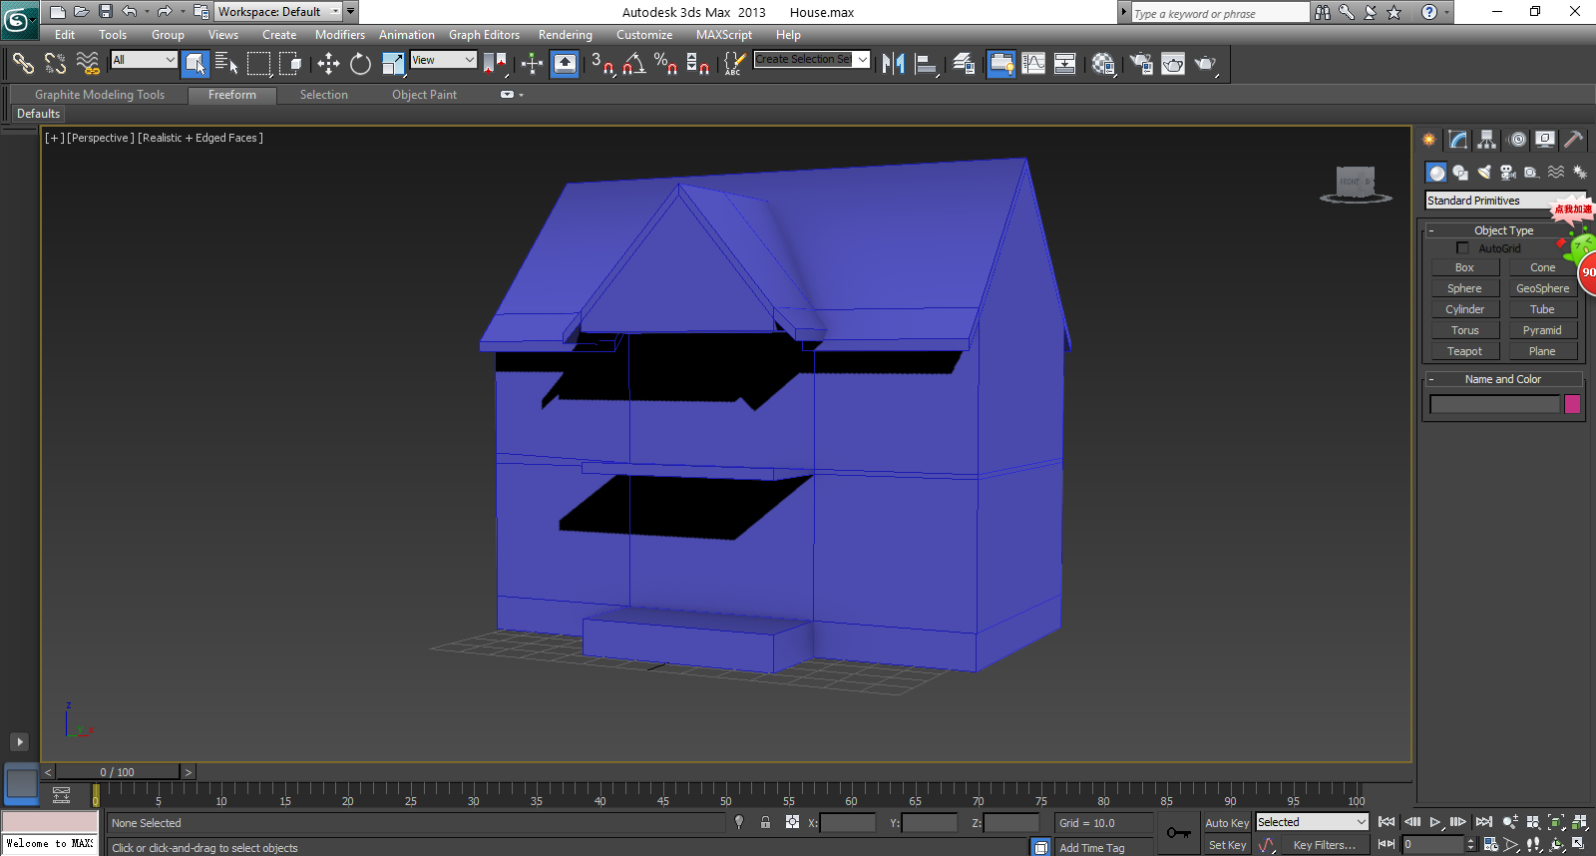
Task: Choose Rectangular Selection Region tool
Action: [258, 64]
